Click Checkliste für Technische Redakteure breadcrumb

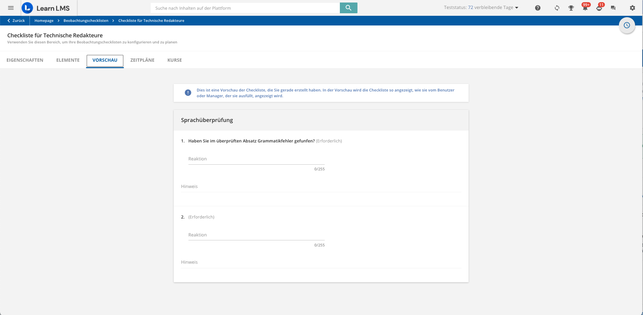tap(151, 21)
